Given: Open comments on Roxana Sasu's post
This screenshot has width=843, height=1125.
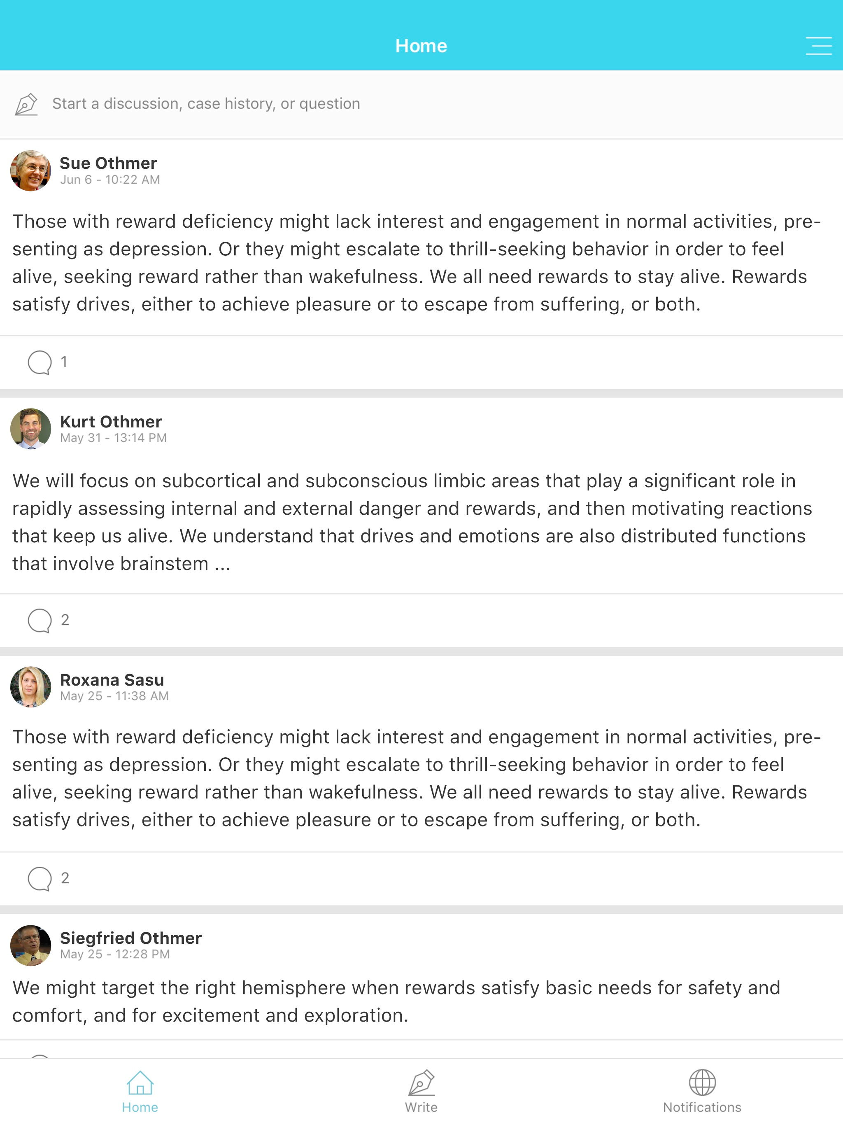Looking at the screenshot, I should (x=40, y=879).
